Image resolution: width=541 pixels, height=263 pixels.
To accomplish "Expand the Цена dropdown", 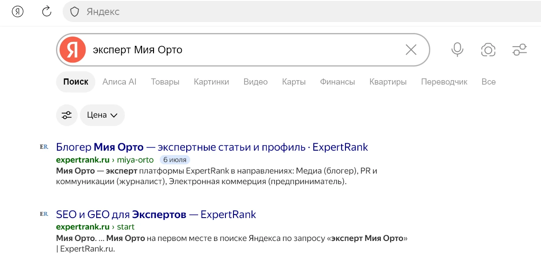I will coord(102,115).
